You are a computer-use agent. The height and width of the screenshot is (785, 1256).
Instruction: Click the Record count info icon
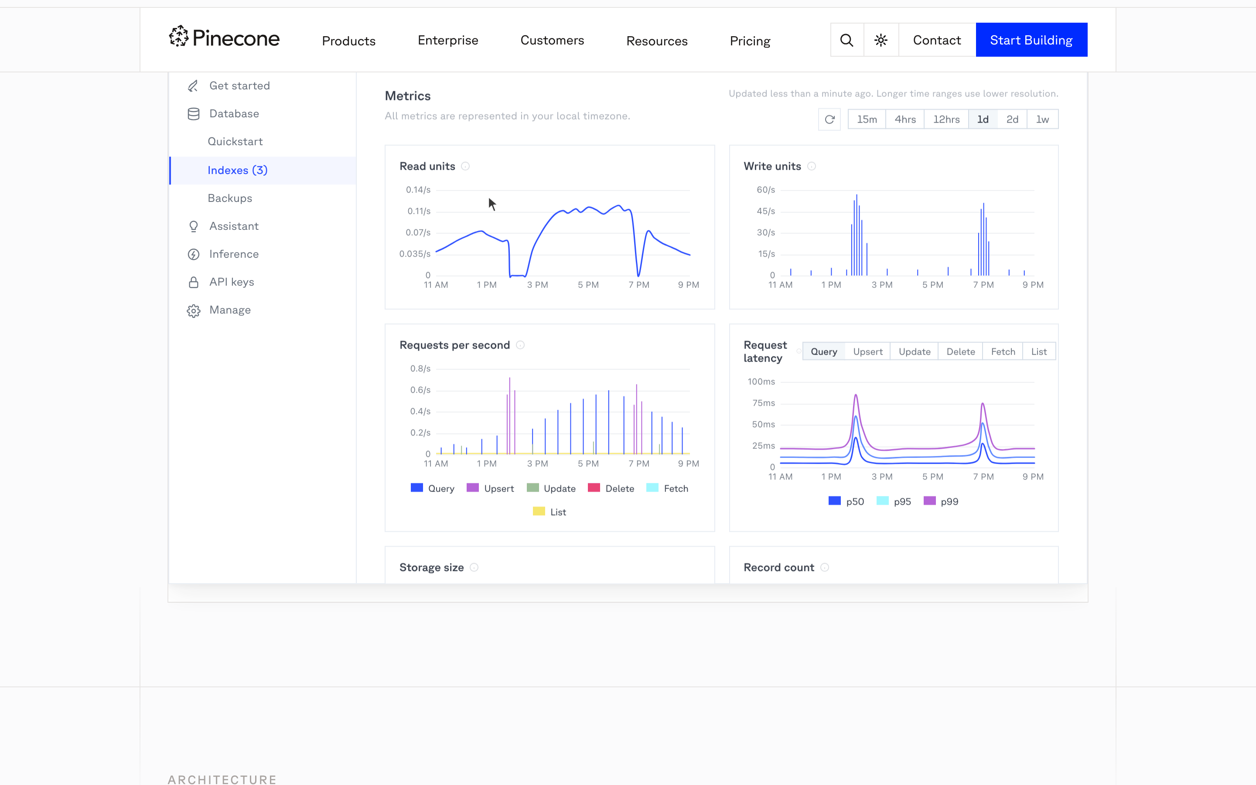pos(825,567)
